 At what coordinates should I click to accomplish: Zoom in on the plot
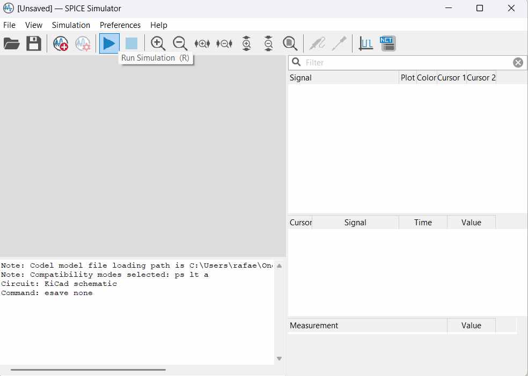[x=158, y=44]
